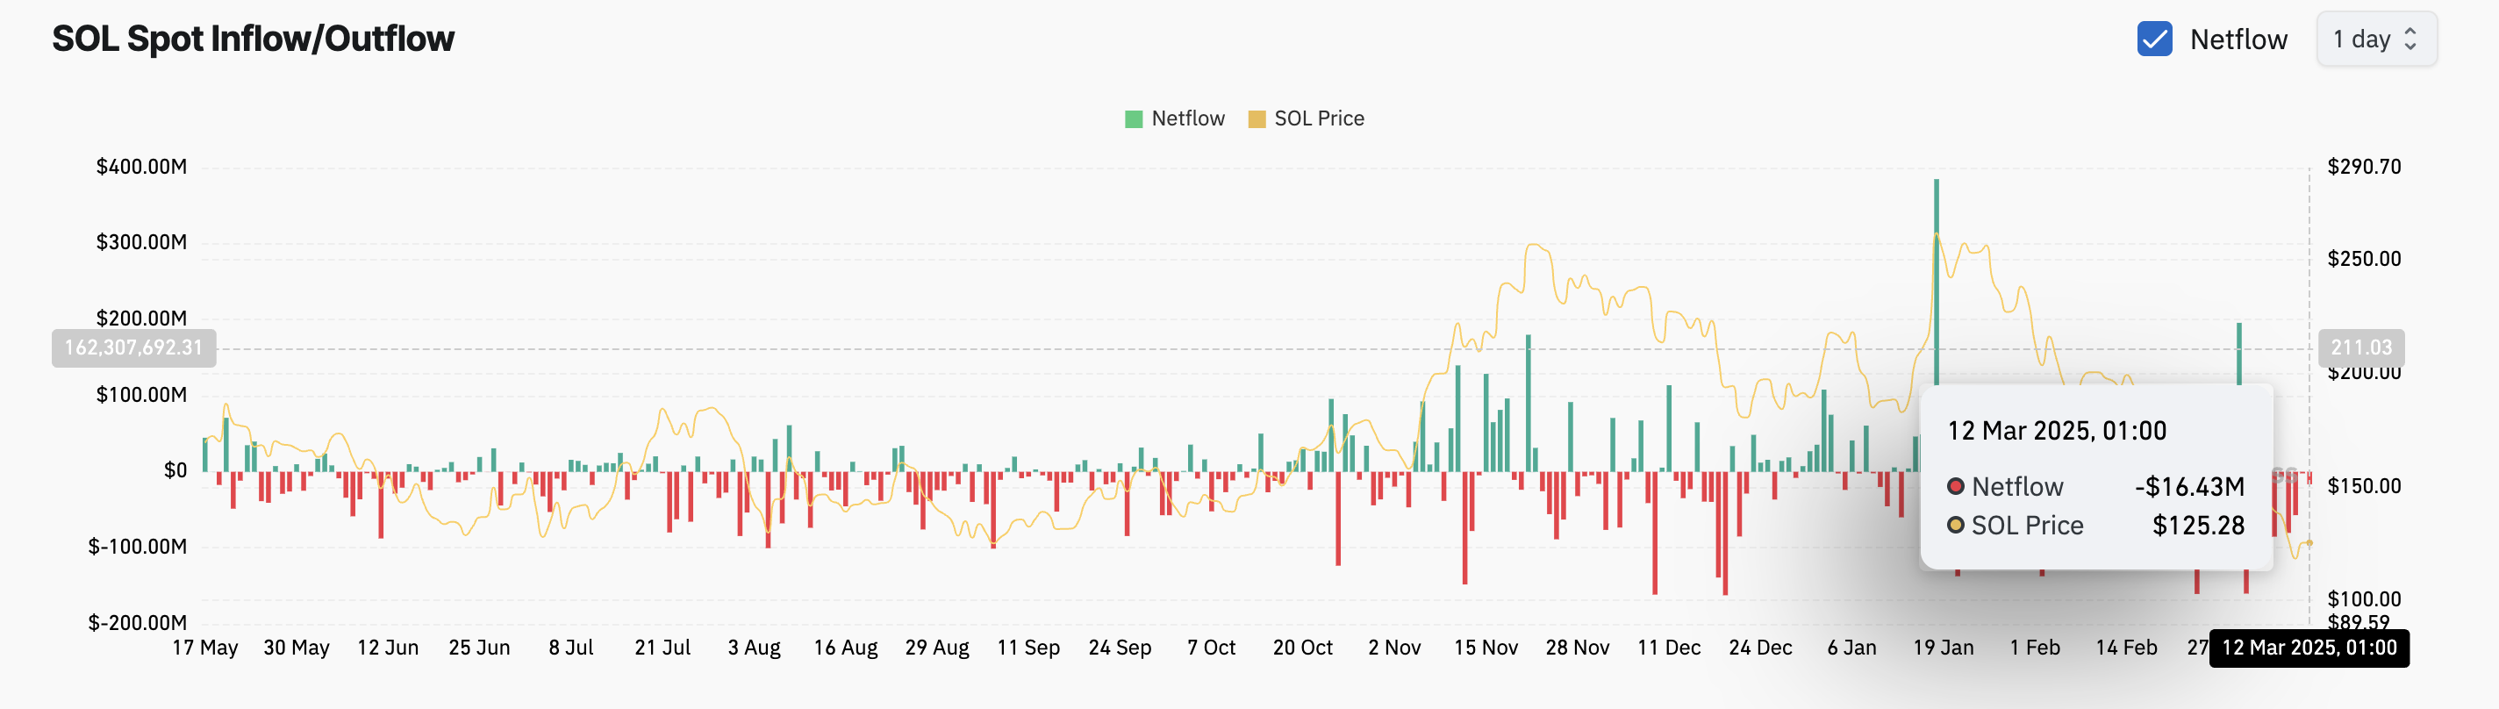This screenshot has height=709, width=2499.
Task: Click the SOL Spot Inflow/Outflow title
Action: pos(252,39)
